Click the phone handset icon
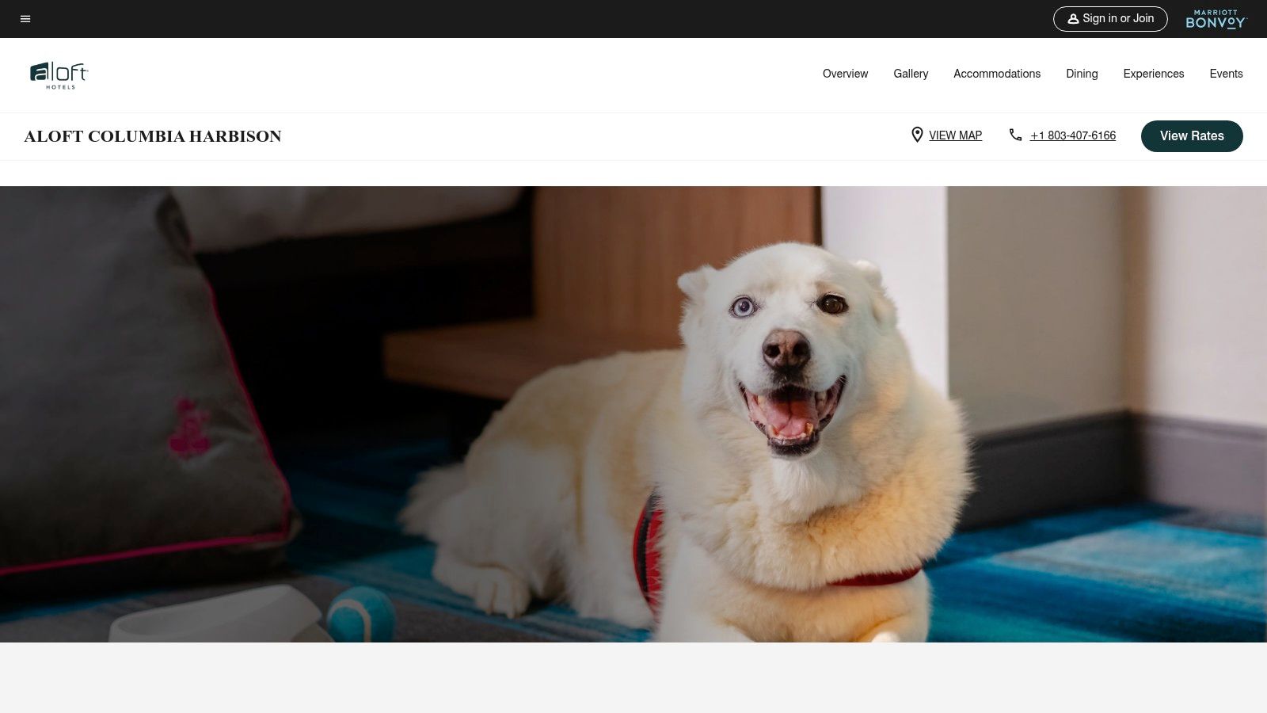This screenshot has width=1267, height=713. point(1015,135)
